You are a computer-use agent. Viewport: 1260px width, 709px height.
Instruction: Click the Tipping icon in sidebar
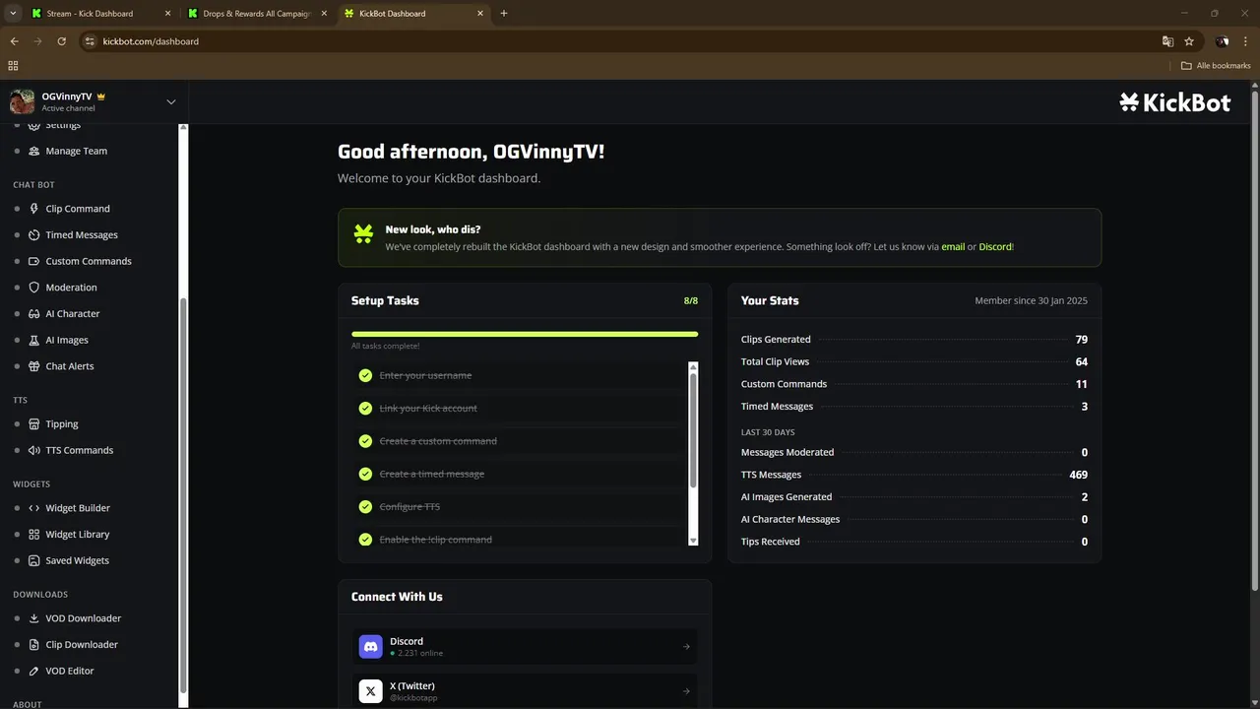pyautogui.click(x=34, y=424)
